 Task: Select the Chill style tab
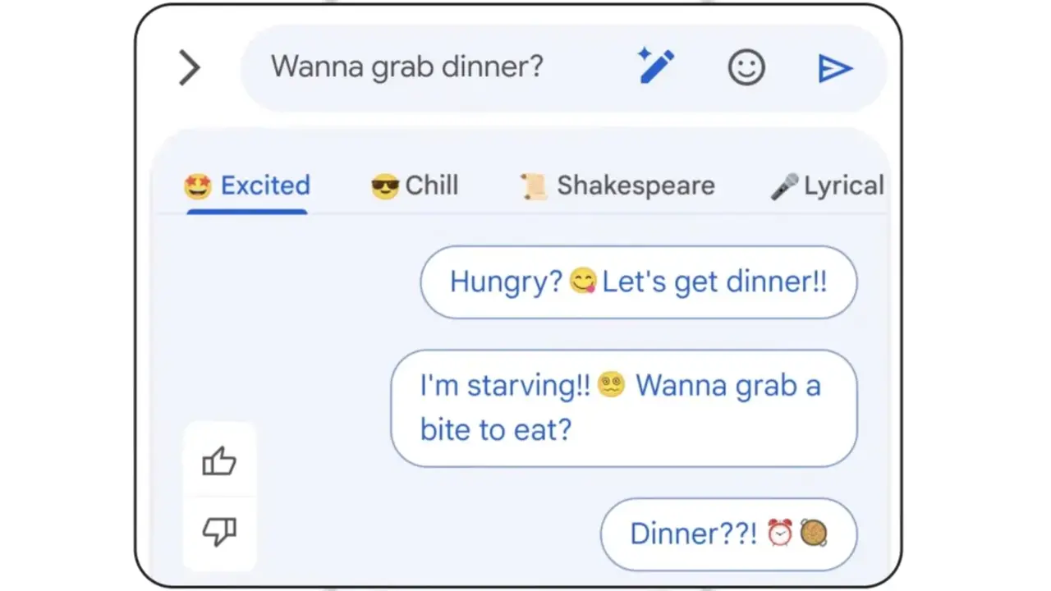(431, 186)
